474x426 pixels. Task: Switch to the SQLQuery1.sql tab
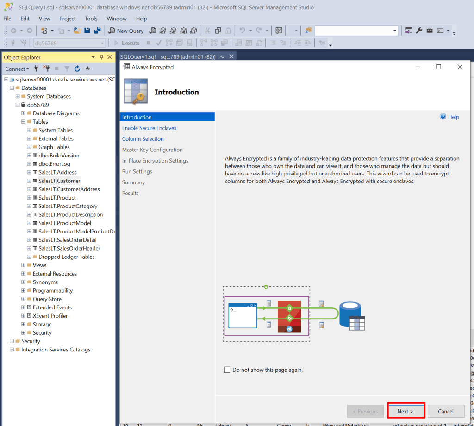[x=168, y=56]
